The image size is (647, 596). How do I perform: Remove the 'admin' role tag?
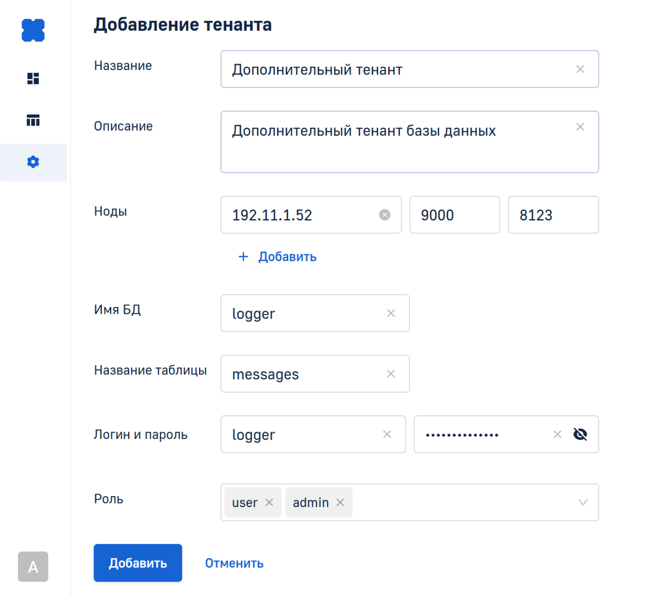[340, 503]
